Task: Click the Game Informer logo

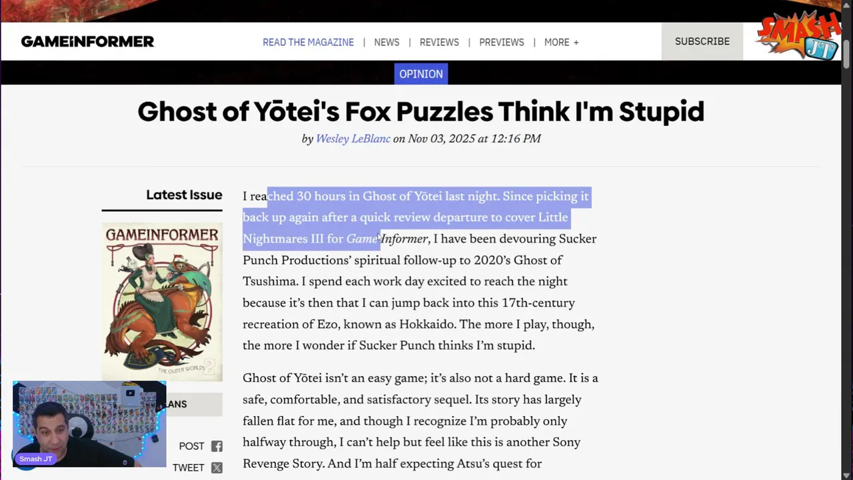Action: (87, 41)
